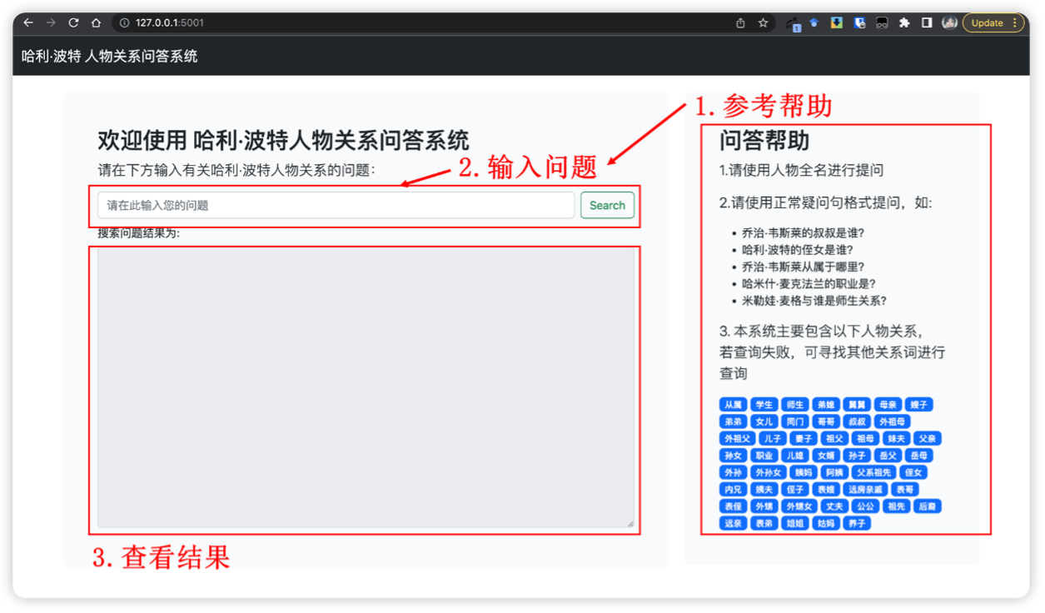Open the glasses extension icon
Screen dimensions: 1045x613
click(x=882, y=23)
